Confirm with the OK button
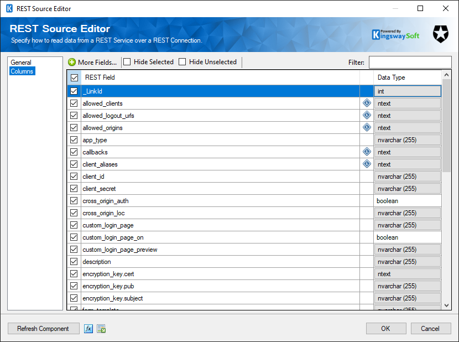The image size is (459, 342). tap(386, 329)
